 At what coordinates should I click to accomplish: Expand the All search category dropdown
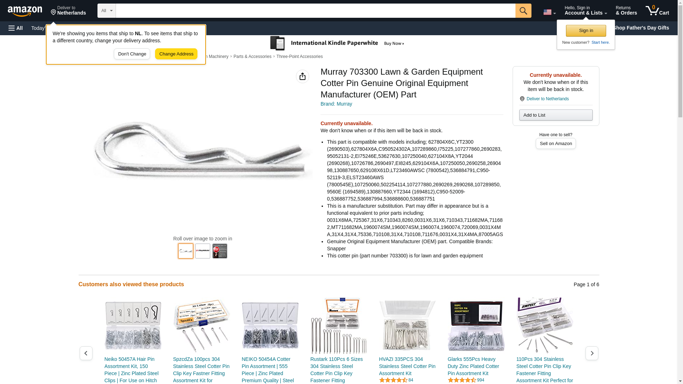click(107, 11)
